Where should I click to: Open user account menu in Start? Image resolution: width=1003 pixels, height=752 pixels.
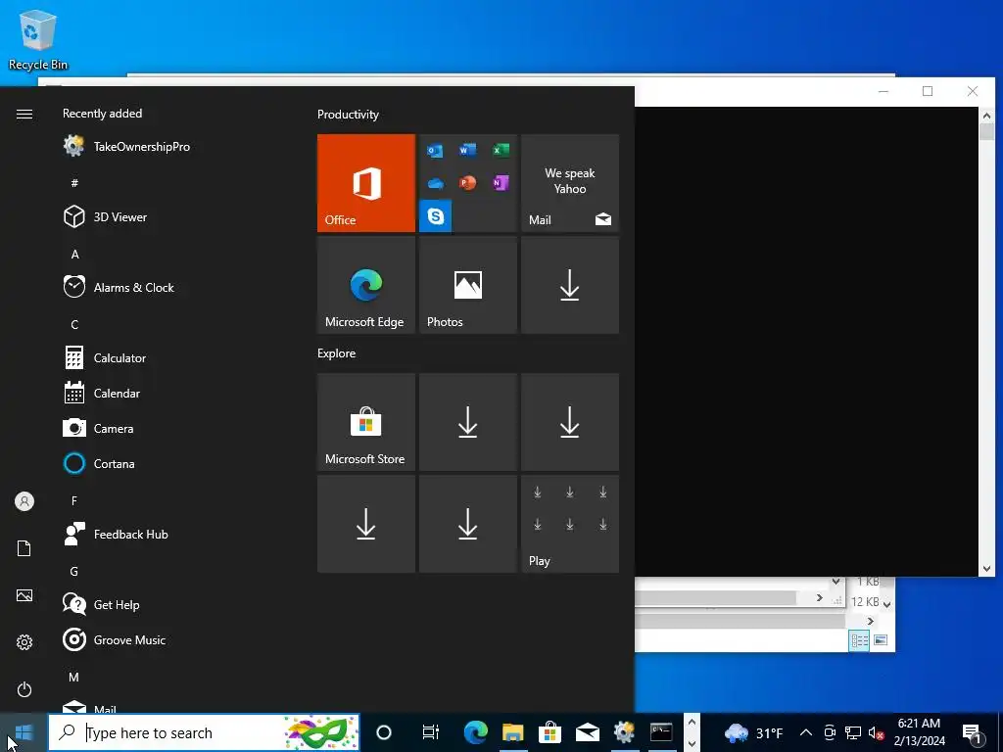click(x=24, y=501)
